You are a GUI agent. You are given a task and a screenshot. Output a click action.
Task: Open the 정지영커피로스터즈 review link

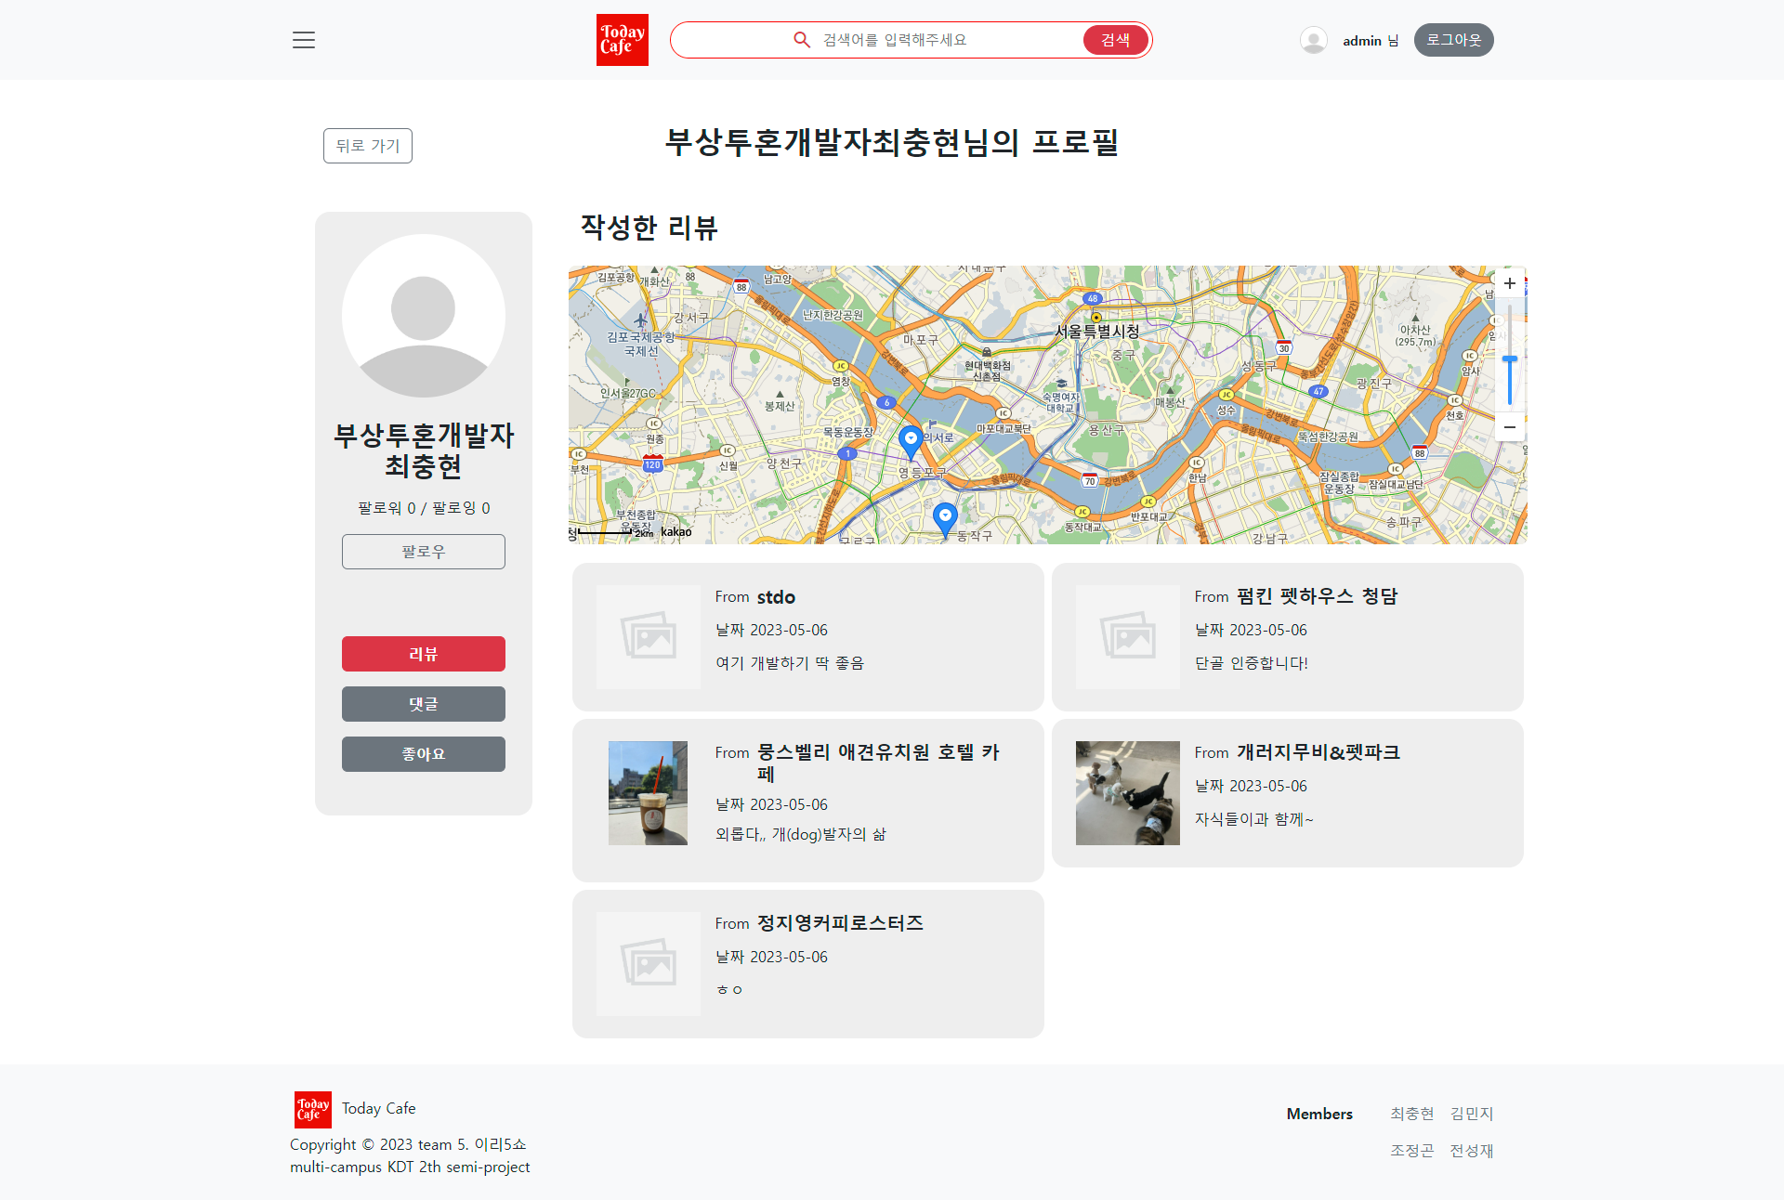(839, 923)
